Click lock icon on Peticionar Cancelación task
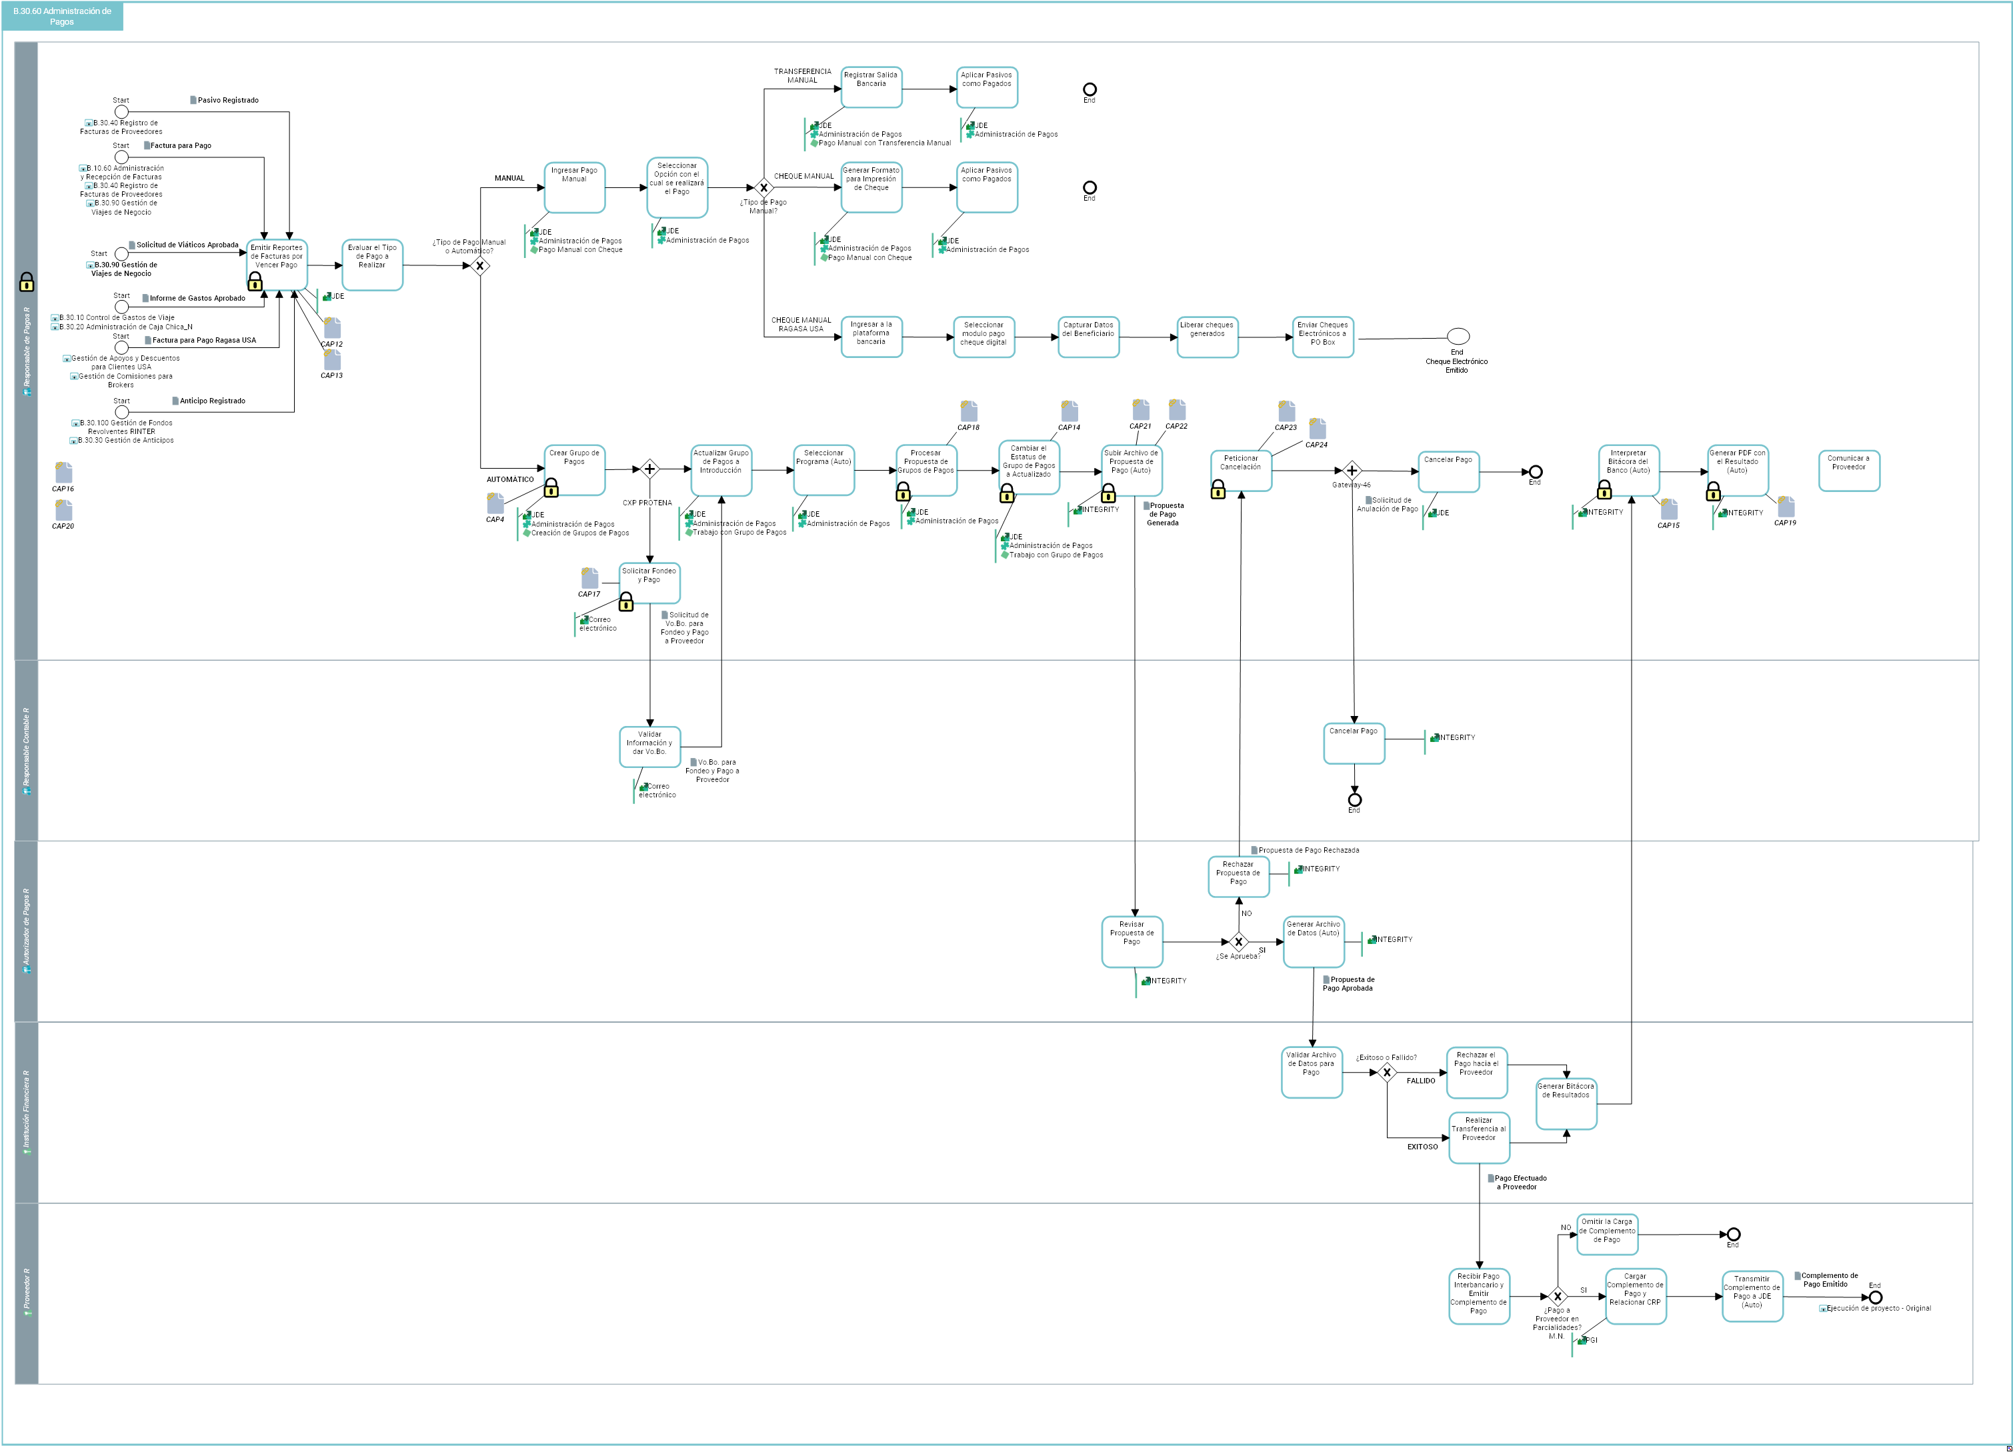Screen dimensions: 2013x1452 point(1219,489)
